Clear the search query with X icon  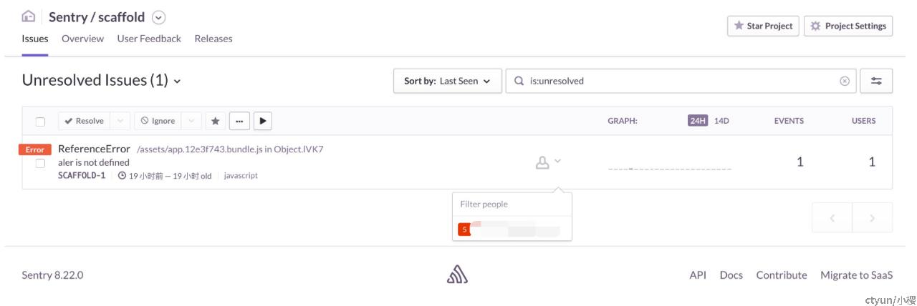(x=845, y=81)
